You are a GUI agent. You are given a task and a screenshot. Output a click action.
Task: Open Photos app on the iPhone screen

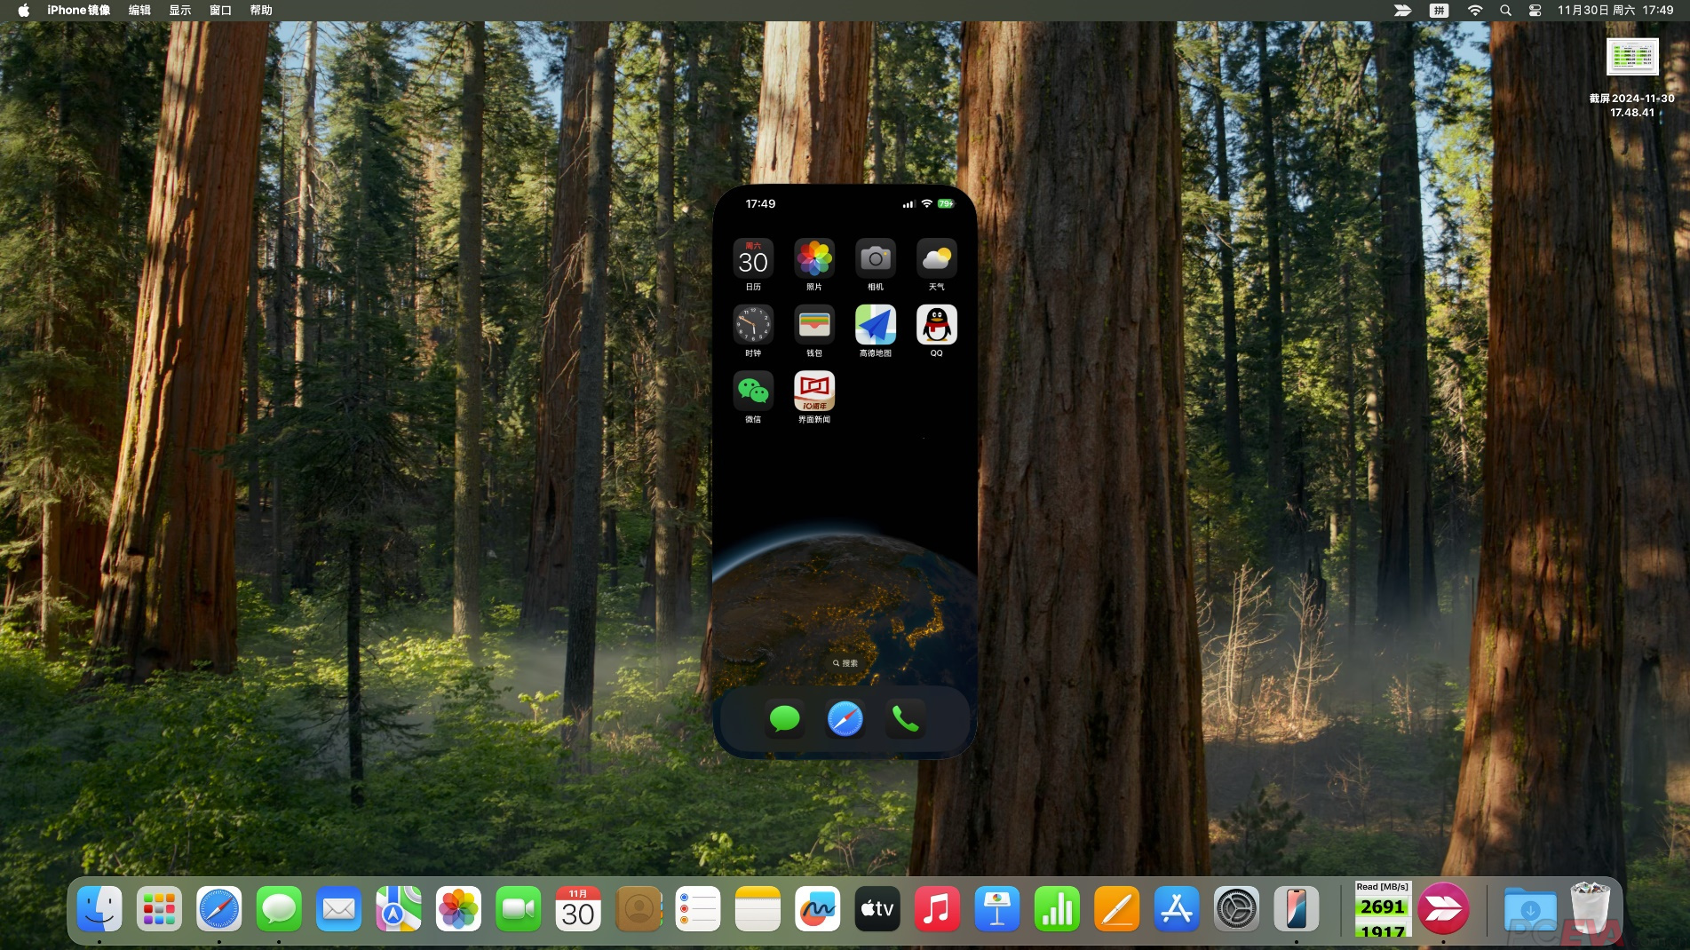(x=813, y=258)
